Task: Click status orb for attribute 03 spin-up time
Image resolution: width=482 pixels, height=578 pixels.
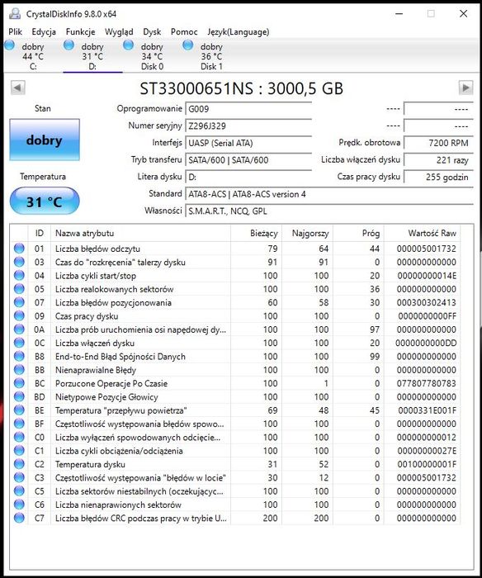Action: click(x=19, y=262)
